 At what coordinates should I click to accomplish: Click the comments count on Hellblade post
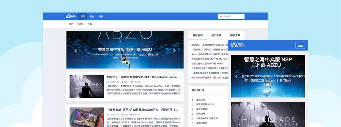[x=135, y=82]
